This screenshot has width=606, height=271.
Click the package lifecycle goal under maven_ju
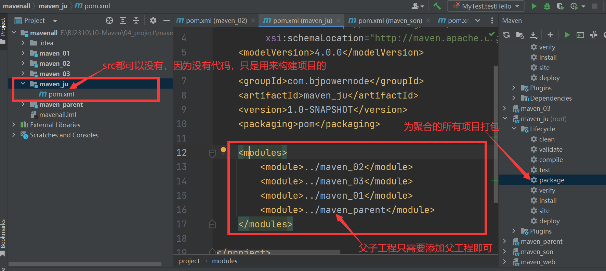pos(552,180)
